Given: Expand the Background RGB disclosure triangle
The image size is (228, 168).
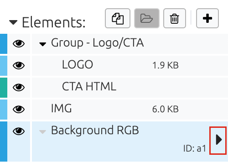Looking at the screenshot, I should (x=42, y=132).
